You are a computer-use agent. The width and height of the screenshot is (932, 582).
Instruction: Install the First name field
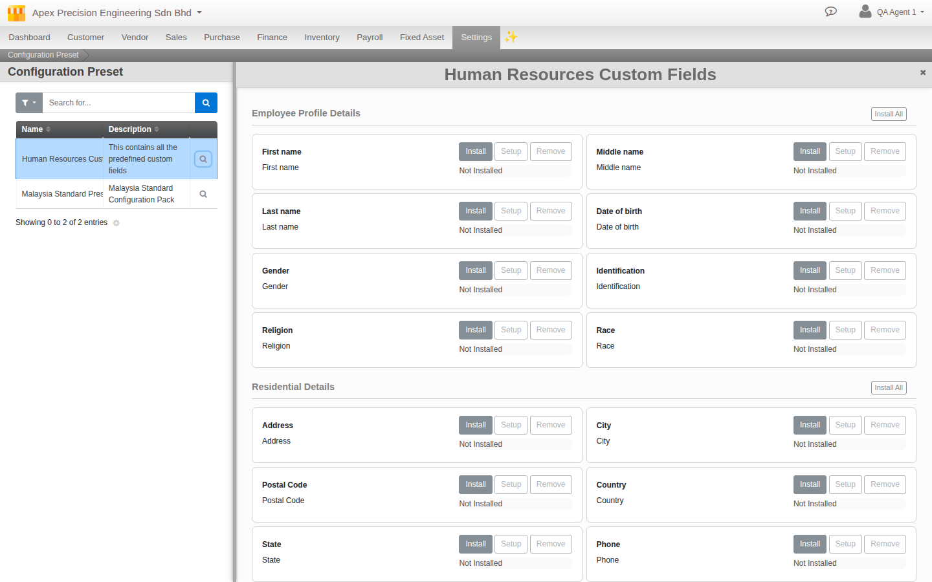coord(476,151)
